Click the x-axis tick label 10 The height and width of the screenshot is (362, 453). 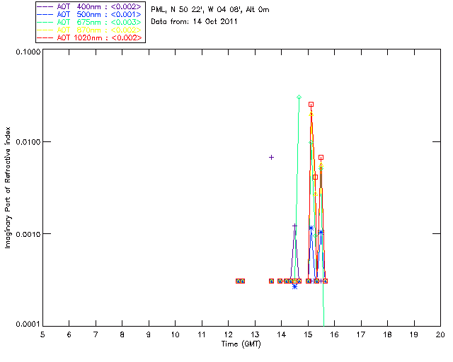click(x=175, y=334)
